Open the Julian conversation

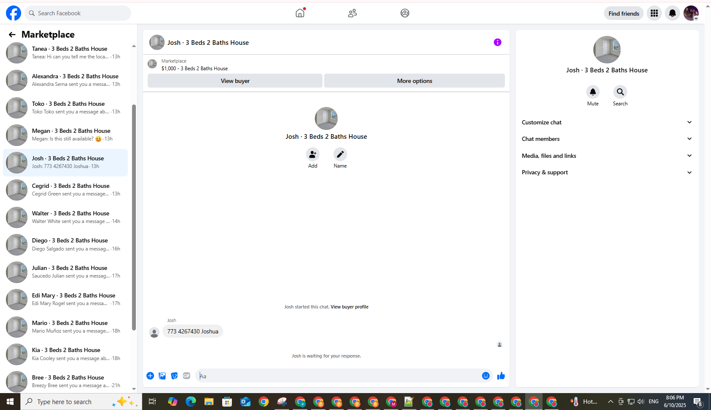coord(65,272)
